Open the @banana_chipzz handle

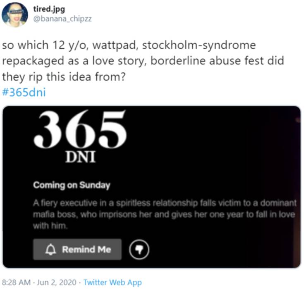(x=62, y=19)
